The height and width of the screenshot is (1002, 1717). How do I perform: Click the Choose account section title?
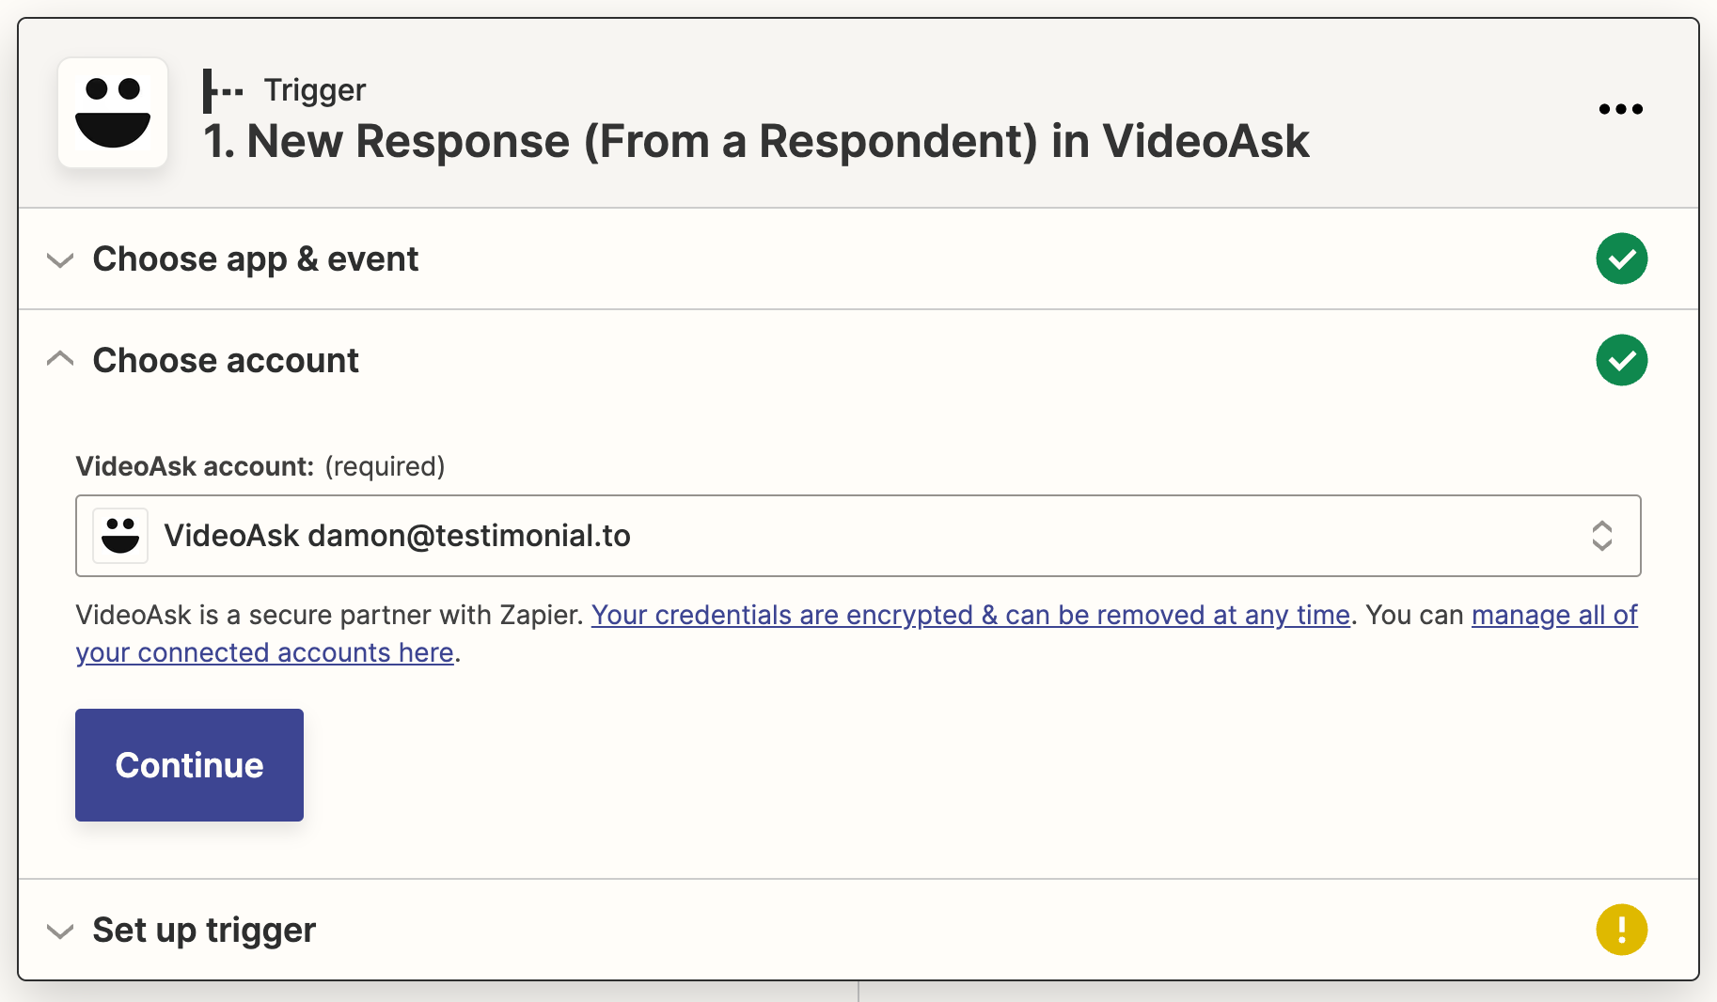226,360
